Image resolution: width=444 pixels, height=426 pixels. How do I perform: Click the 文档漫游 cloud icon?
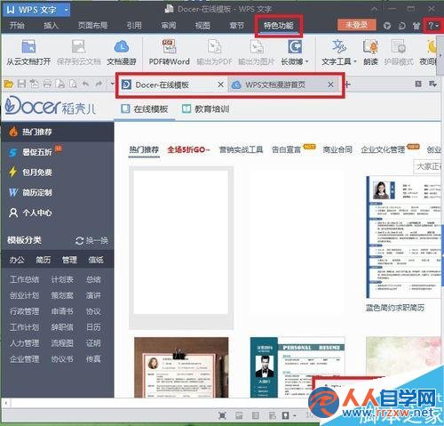tap(122, 47)
